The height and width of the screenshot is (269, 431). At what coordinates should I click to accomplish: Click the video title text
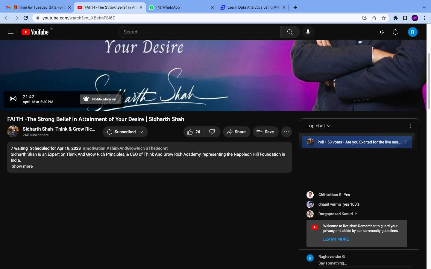pos(96,119)
